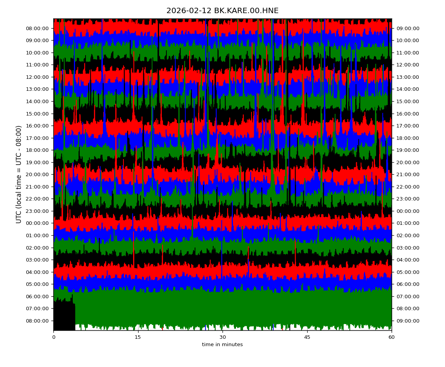Select the 60 minute tick on x-axis
445x367 pixels.
[392, 337]
